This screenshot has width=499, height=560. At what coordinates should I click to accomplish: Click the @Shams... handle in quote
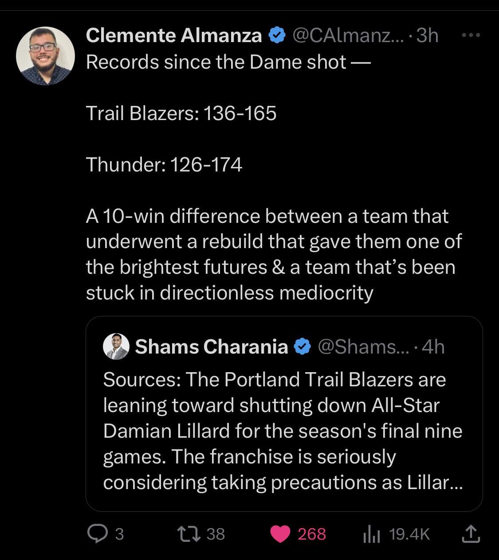tap(358, 346)
